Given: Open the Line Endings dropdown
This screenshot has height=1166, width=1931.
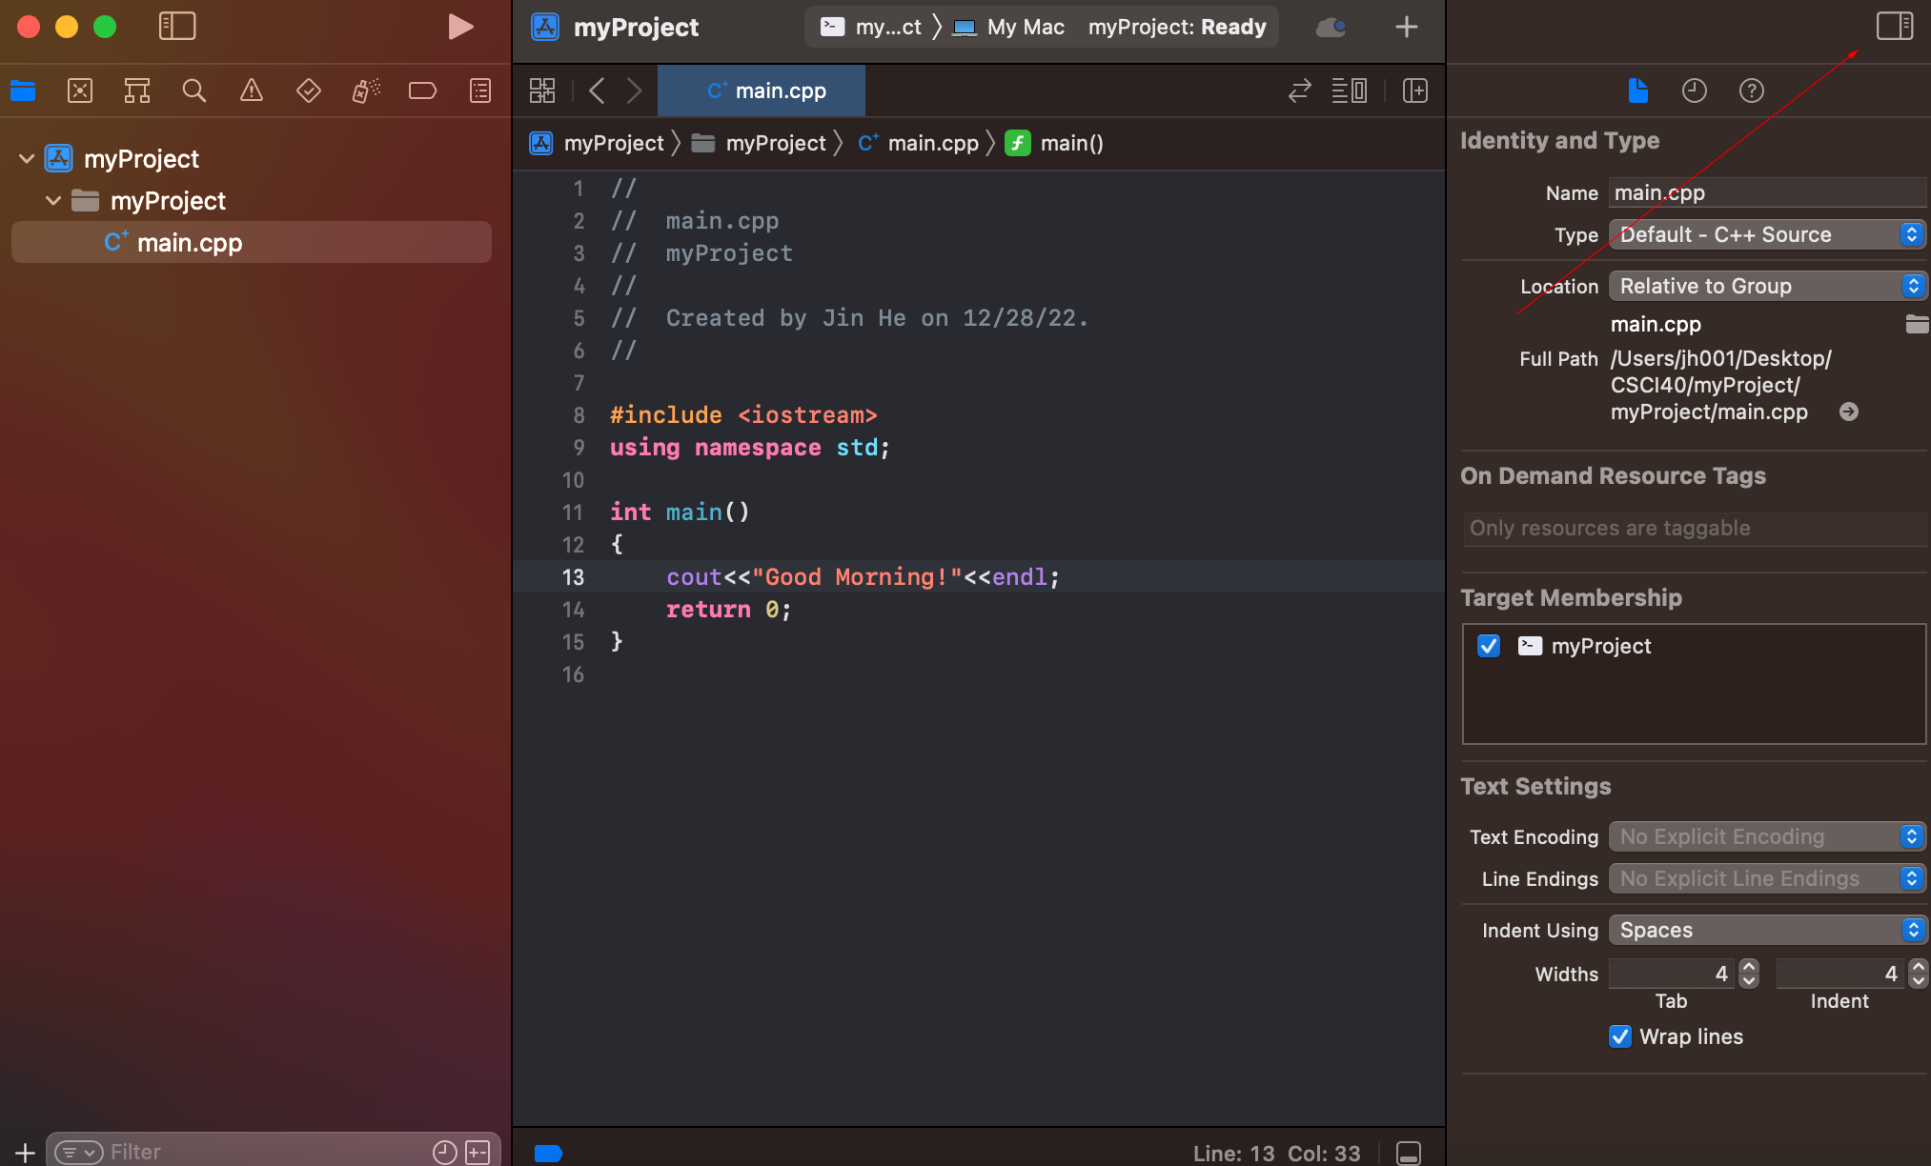Looking at the screenshot, I should 1767,878.
